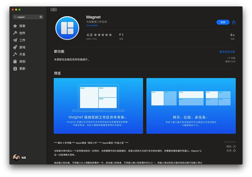Close the window with red button
The image size is (252, 177).
13,10
